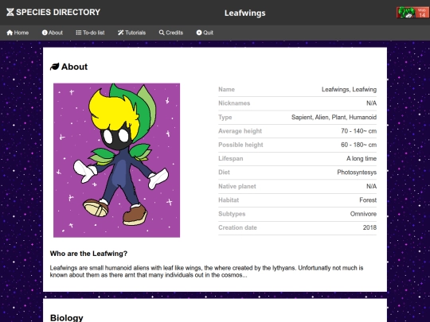Click the magnifier icon beside Credits
Image resolution: width=430 pixels, height=322 pixels.
point(162,33)
